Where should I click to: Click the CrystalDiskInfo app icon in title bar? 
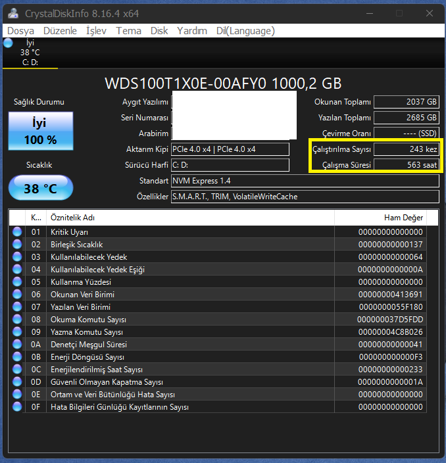click(13, 13)
